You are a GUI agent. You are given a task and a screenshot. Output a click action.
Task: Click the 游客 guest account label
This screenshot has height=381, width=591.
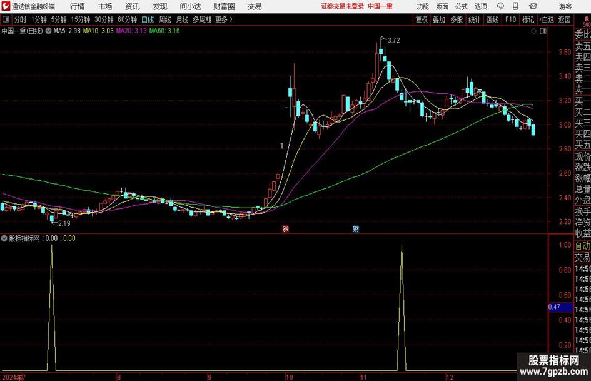(565, 6)
